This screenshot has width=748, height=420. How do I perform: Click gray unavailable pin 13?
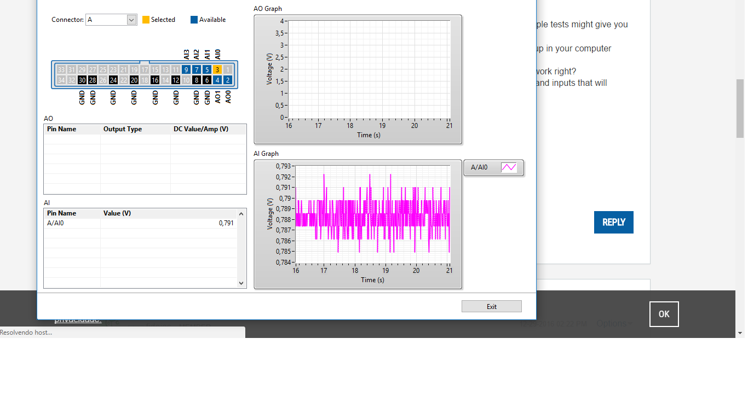point(165,69)
